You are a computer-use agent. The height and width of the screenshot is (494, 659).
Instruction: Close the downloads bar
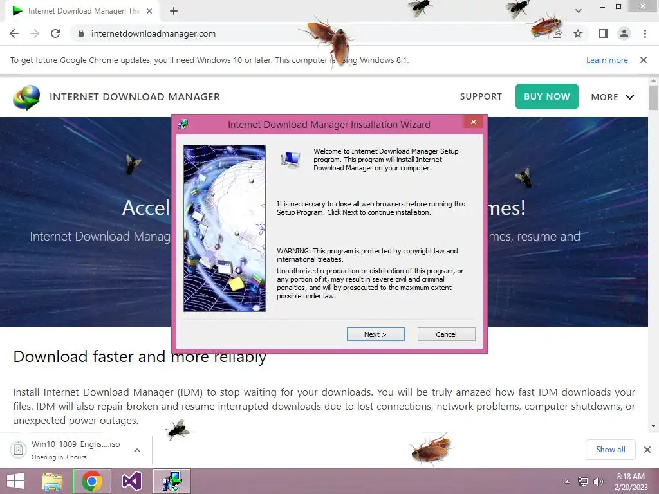pyautogui.click(x=647, y=450)
